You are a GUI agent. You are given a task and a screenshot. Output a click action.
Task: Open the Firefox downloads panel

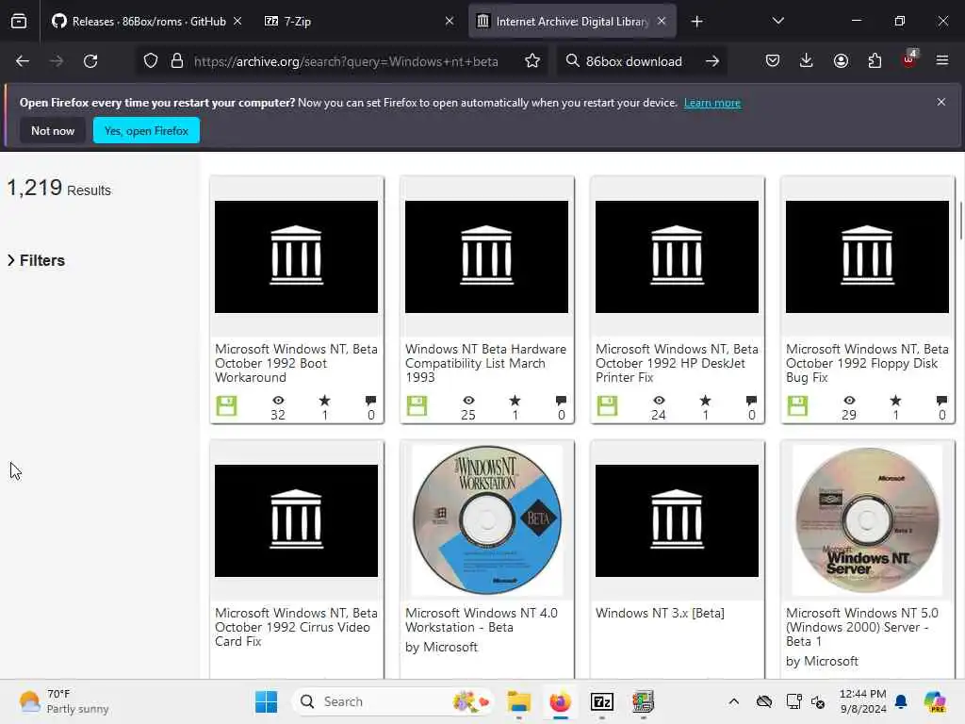(807, 60)
